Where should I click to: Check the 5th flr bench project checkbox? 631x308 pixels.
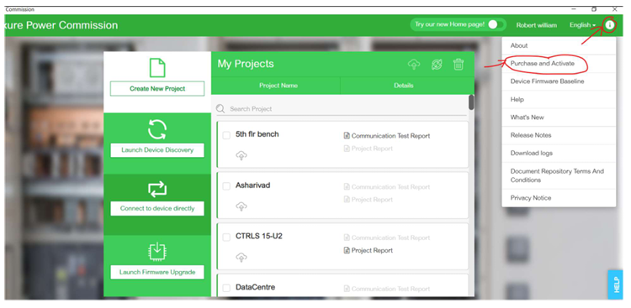[226, 135]
